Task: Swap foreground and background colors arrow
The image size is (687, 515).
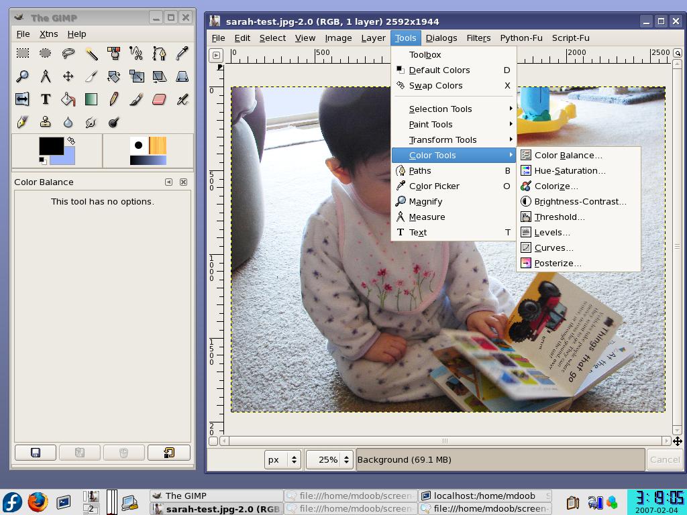Action: [x=70, y=141]
